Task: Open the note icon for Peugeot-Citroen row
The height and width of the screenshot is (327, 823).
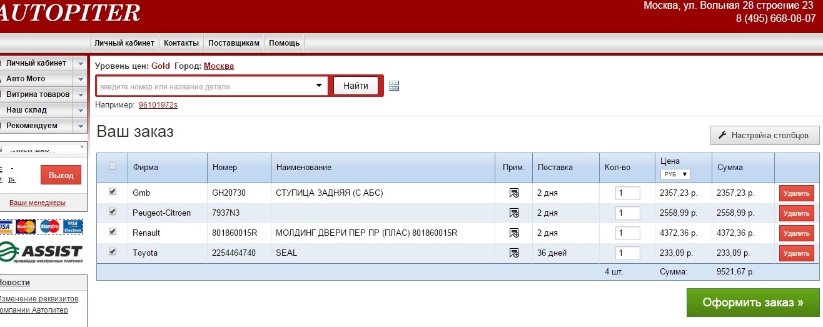Action: pos(514,213)
